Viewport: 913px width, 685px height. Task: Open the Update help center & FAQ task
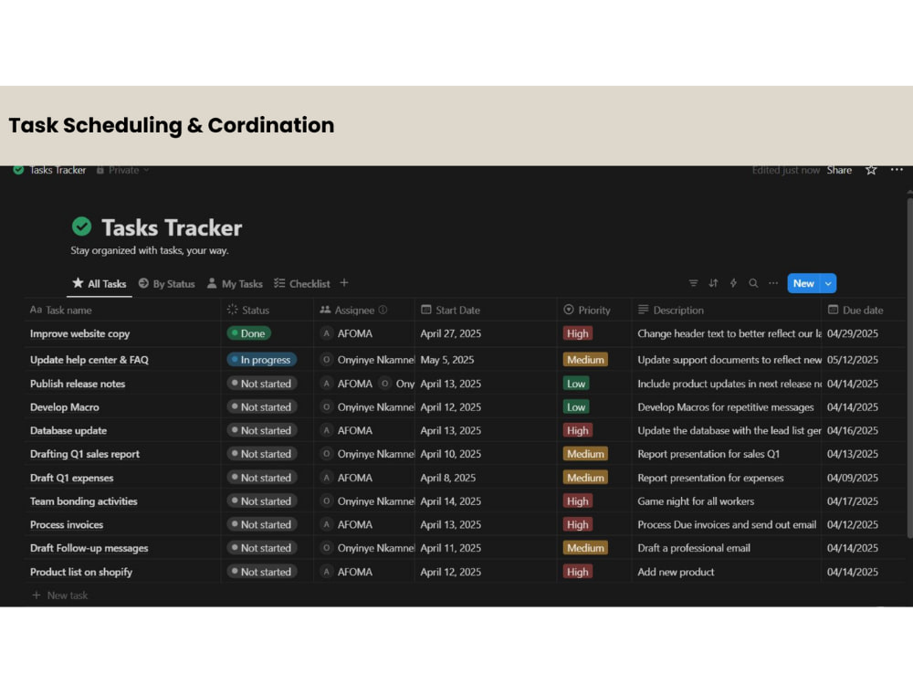[x=89, y=359]
